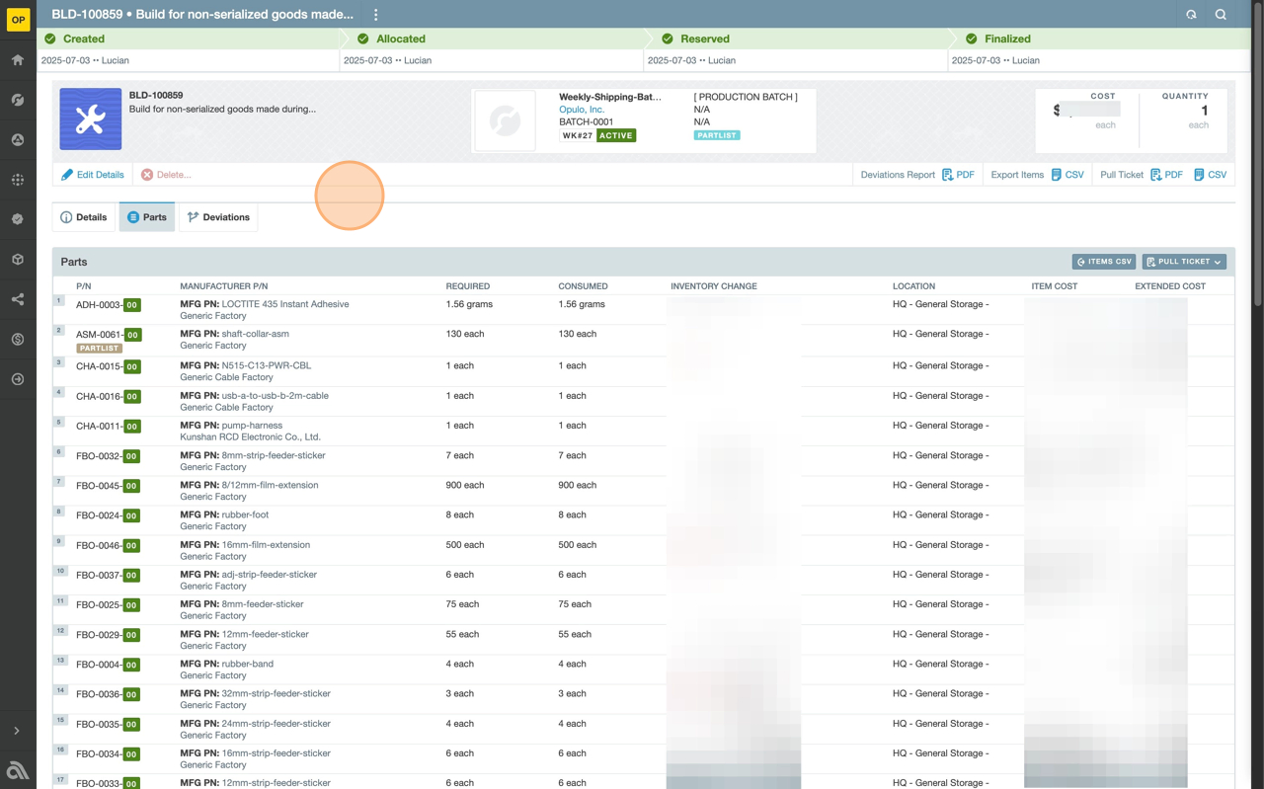This screenshot has width=1264, height=789.
Task: Open the Pull Ticket dropdown
Action: click(1183, 262)
